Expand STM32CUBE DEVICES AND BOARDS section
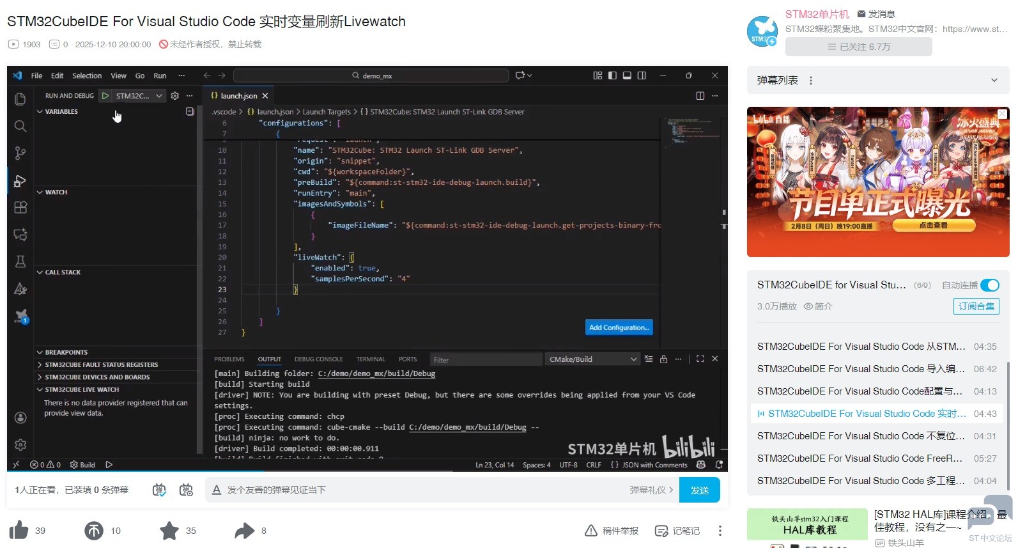 [93, 377]
